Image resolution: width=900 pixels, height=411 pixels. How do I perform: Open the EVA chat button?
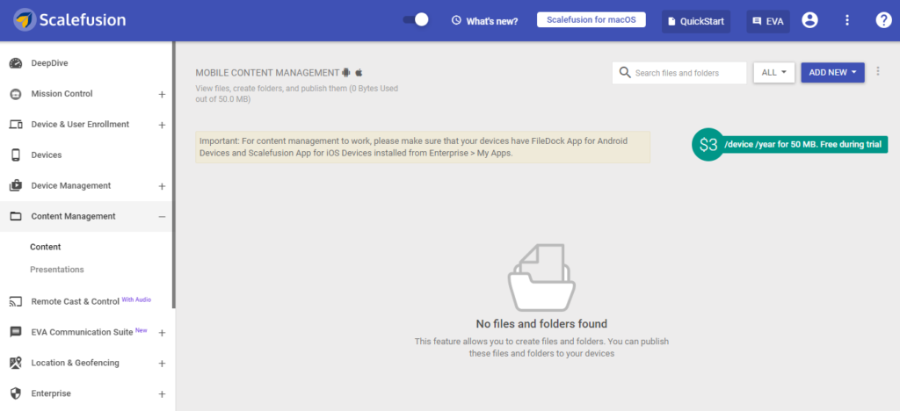768,21
